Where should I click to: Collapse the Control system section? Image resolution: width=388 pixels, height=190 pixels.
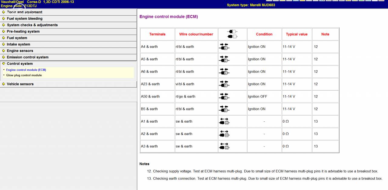coord(68,64)
